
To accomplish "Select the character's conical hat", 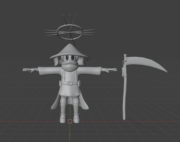I will tap(70, 52).
